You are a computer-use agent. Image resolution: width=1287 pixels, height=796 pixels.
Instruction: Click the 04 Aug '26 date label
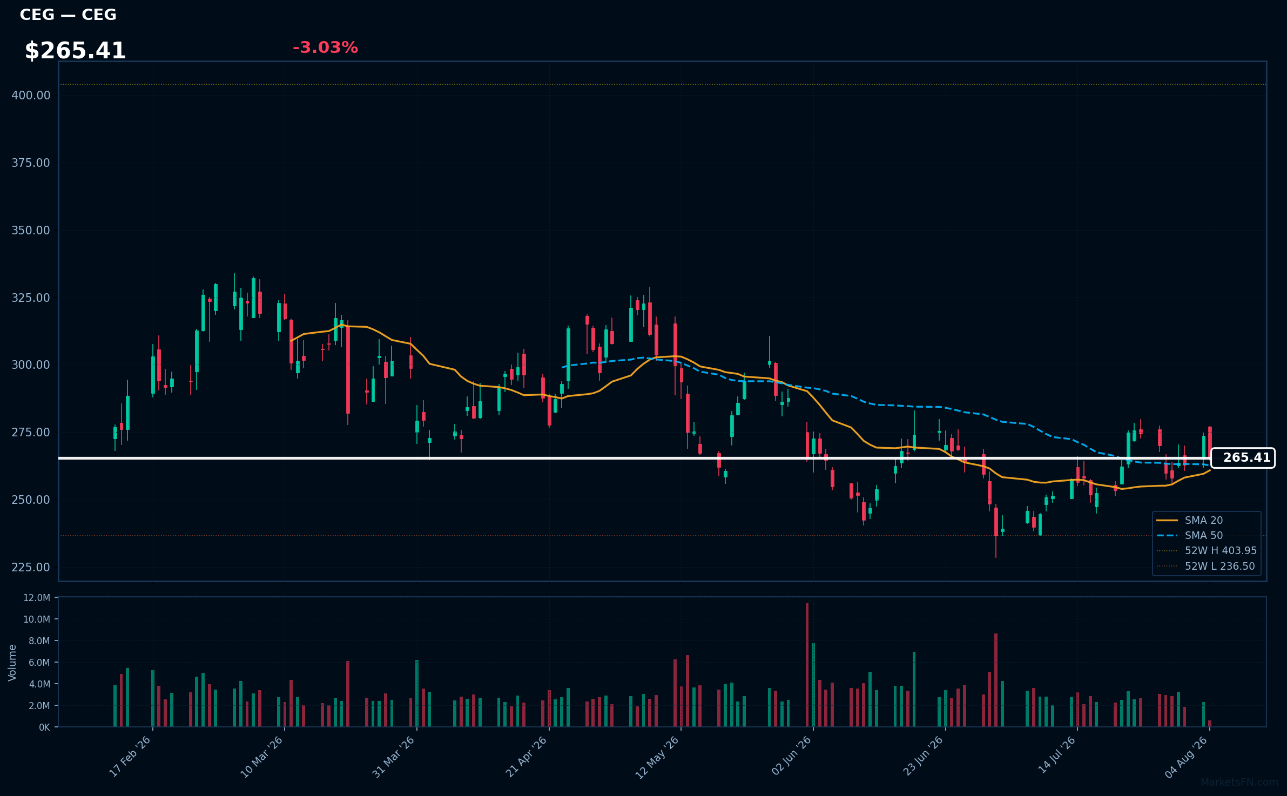tap(1187, 757)
